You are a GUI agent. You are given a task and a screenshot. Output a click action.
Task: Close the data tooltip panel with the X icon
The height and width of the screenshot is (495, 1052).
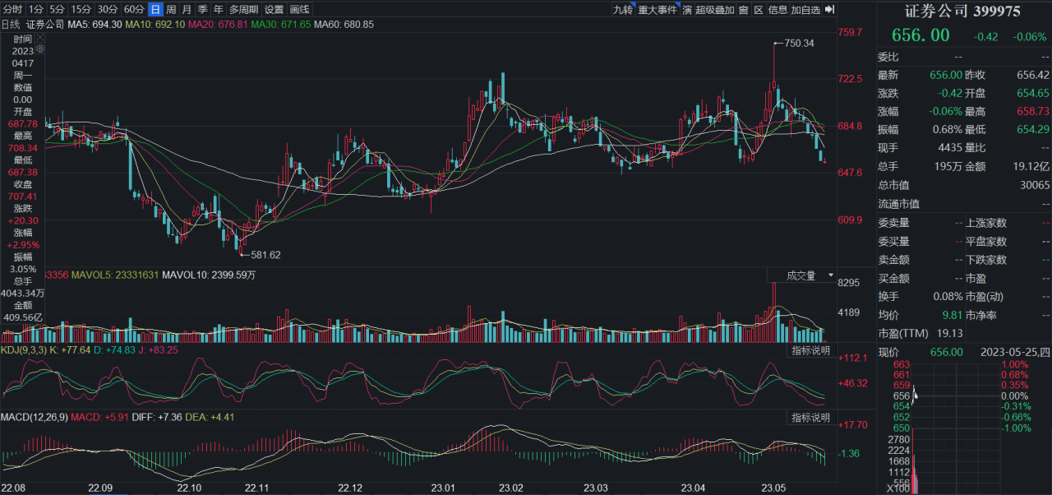pos(39,39)
